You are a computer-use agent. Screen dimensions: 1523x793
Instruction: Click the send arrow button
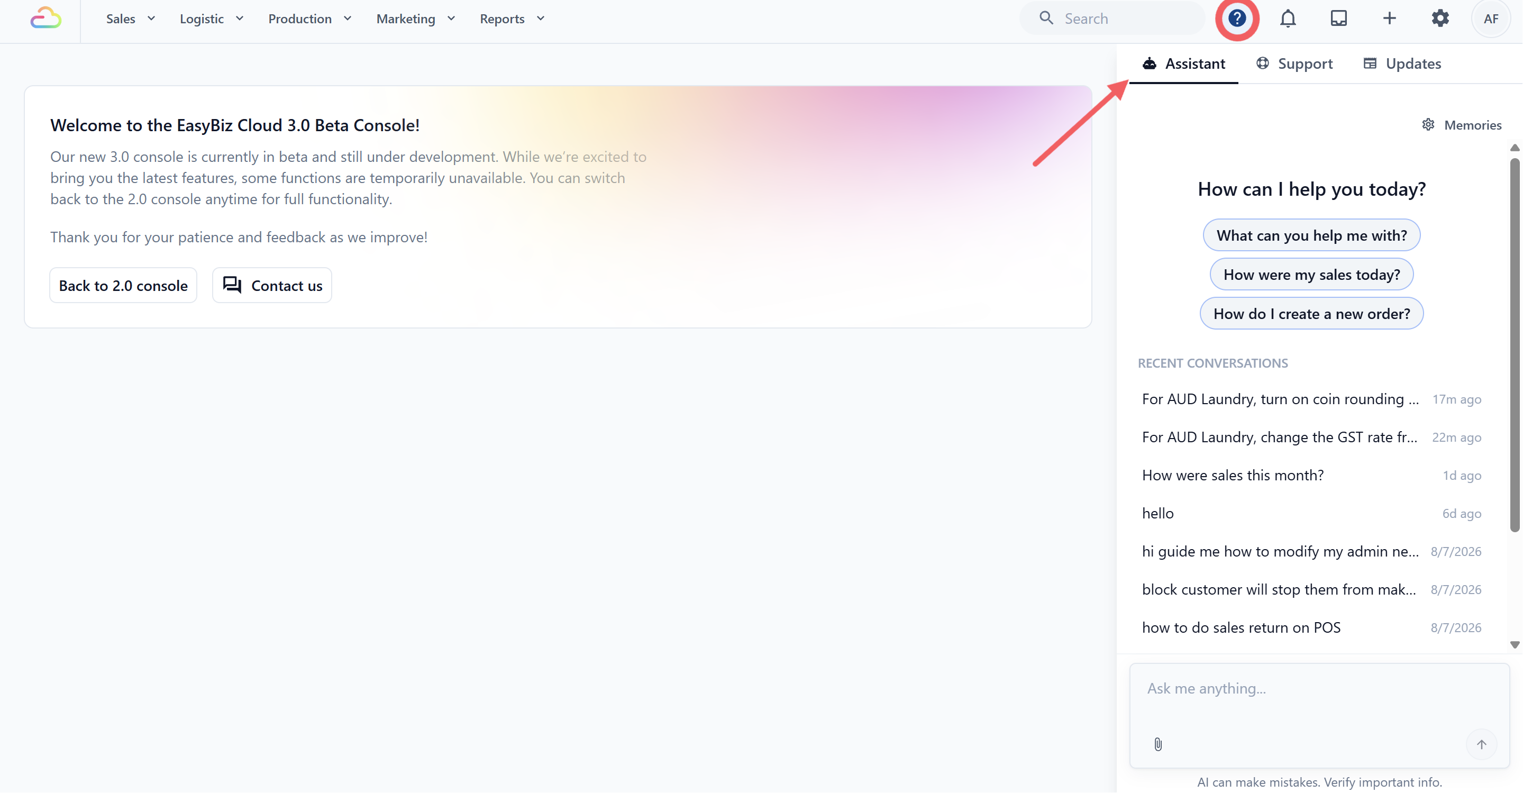pos(1481,744)
